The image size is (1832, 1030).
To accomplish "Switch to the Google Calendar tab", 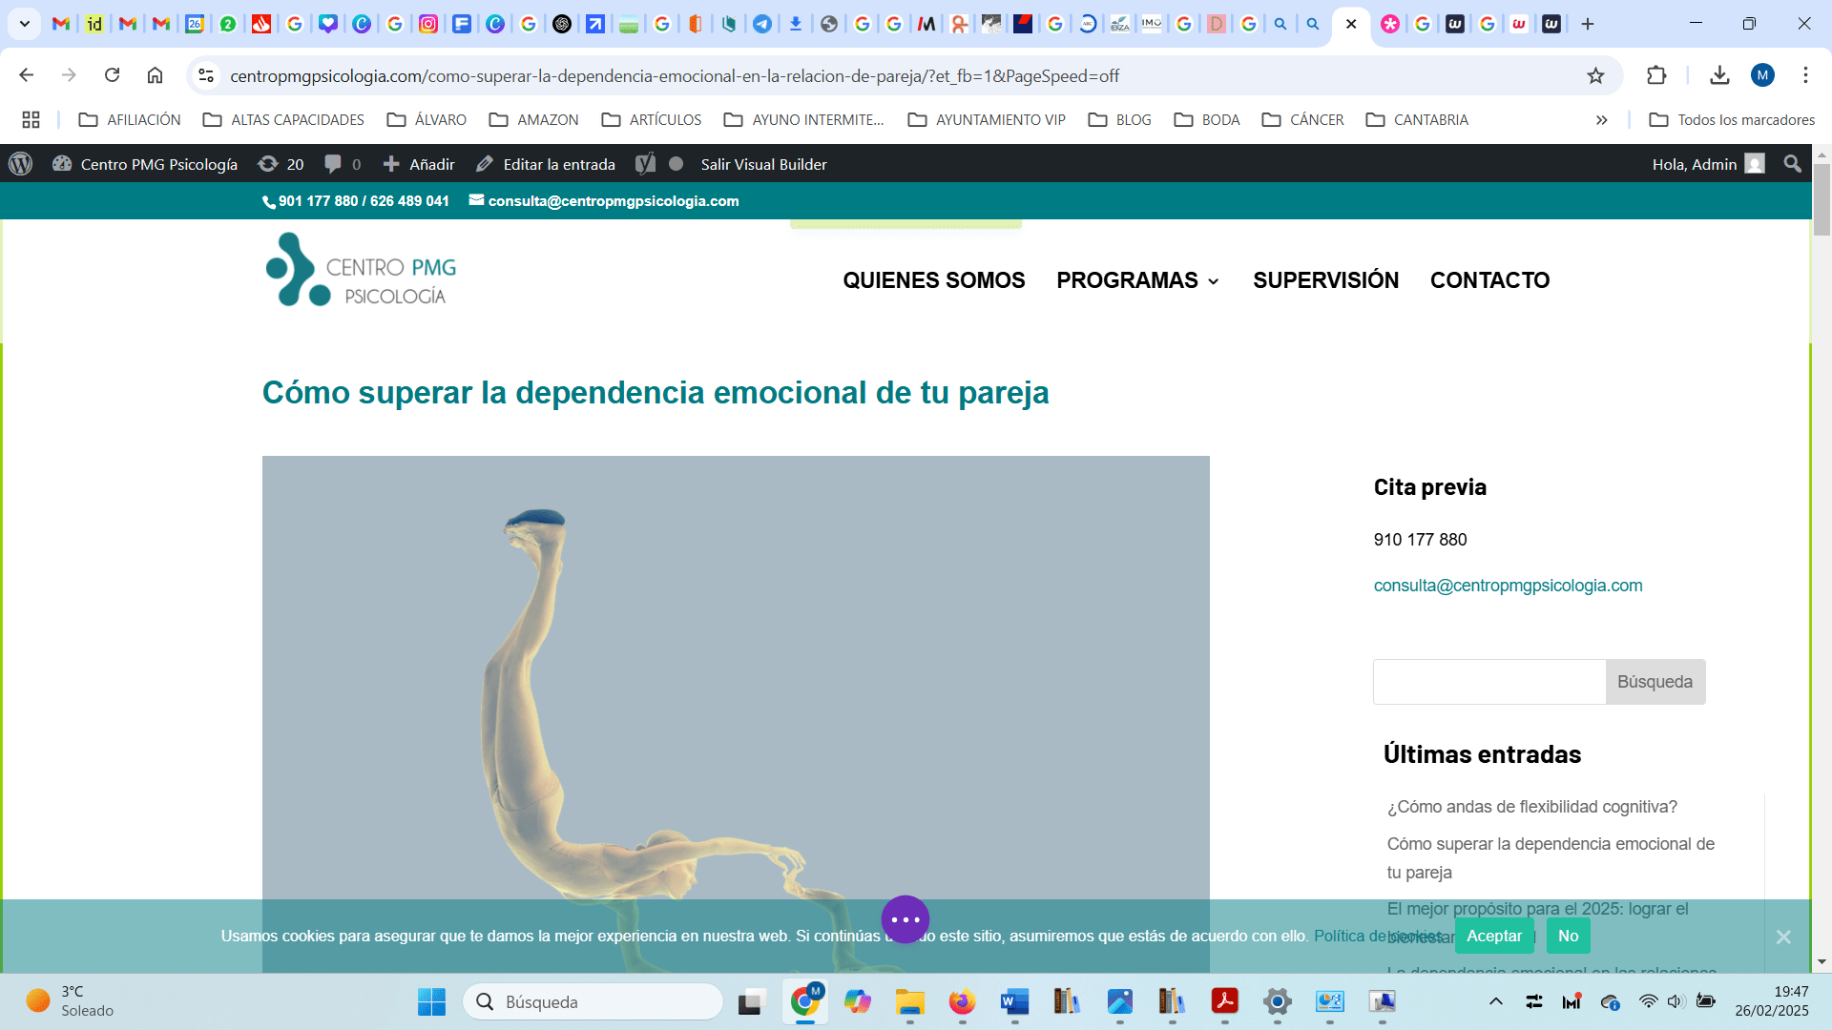I will tap(195, 24).
